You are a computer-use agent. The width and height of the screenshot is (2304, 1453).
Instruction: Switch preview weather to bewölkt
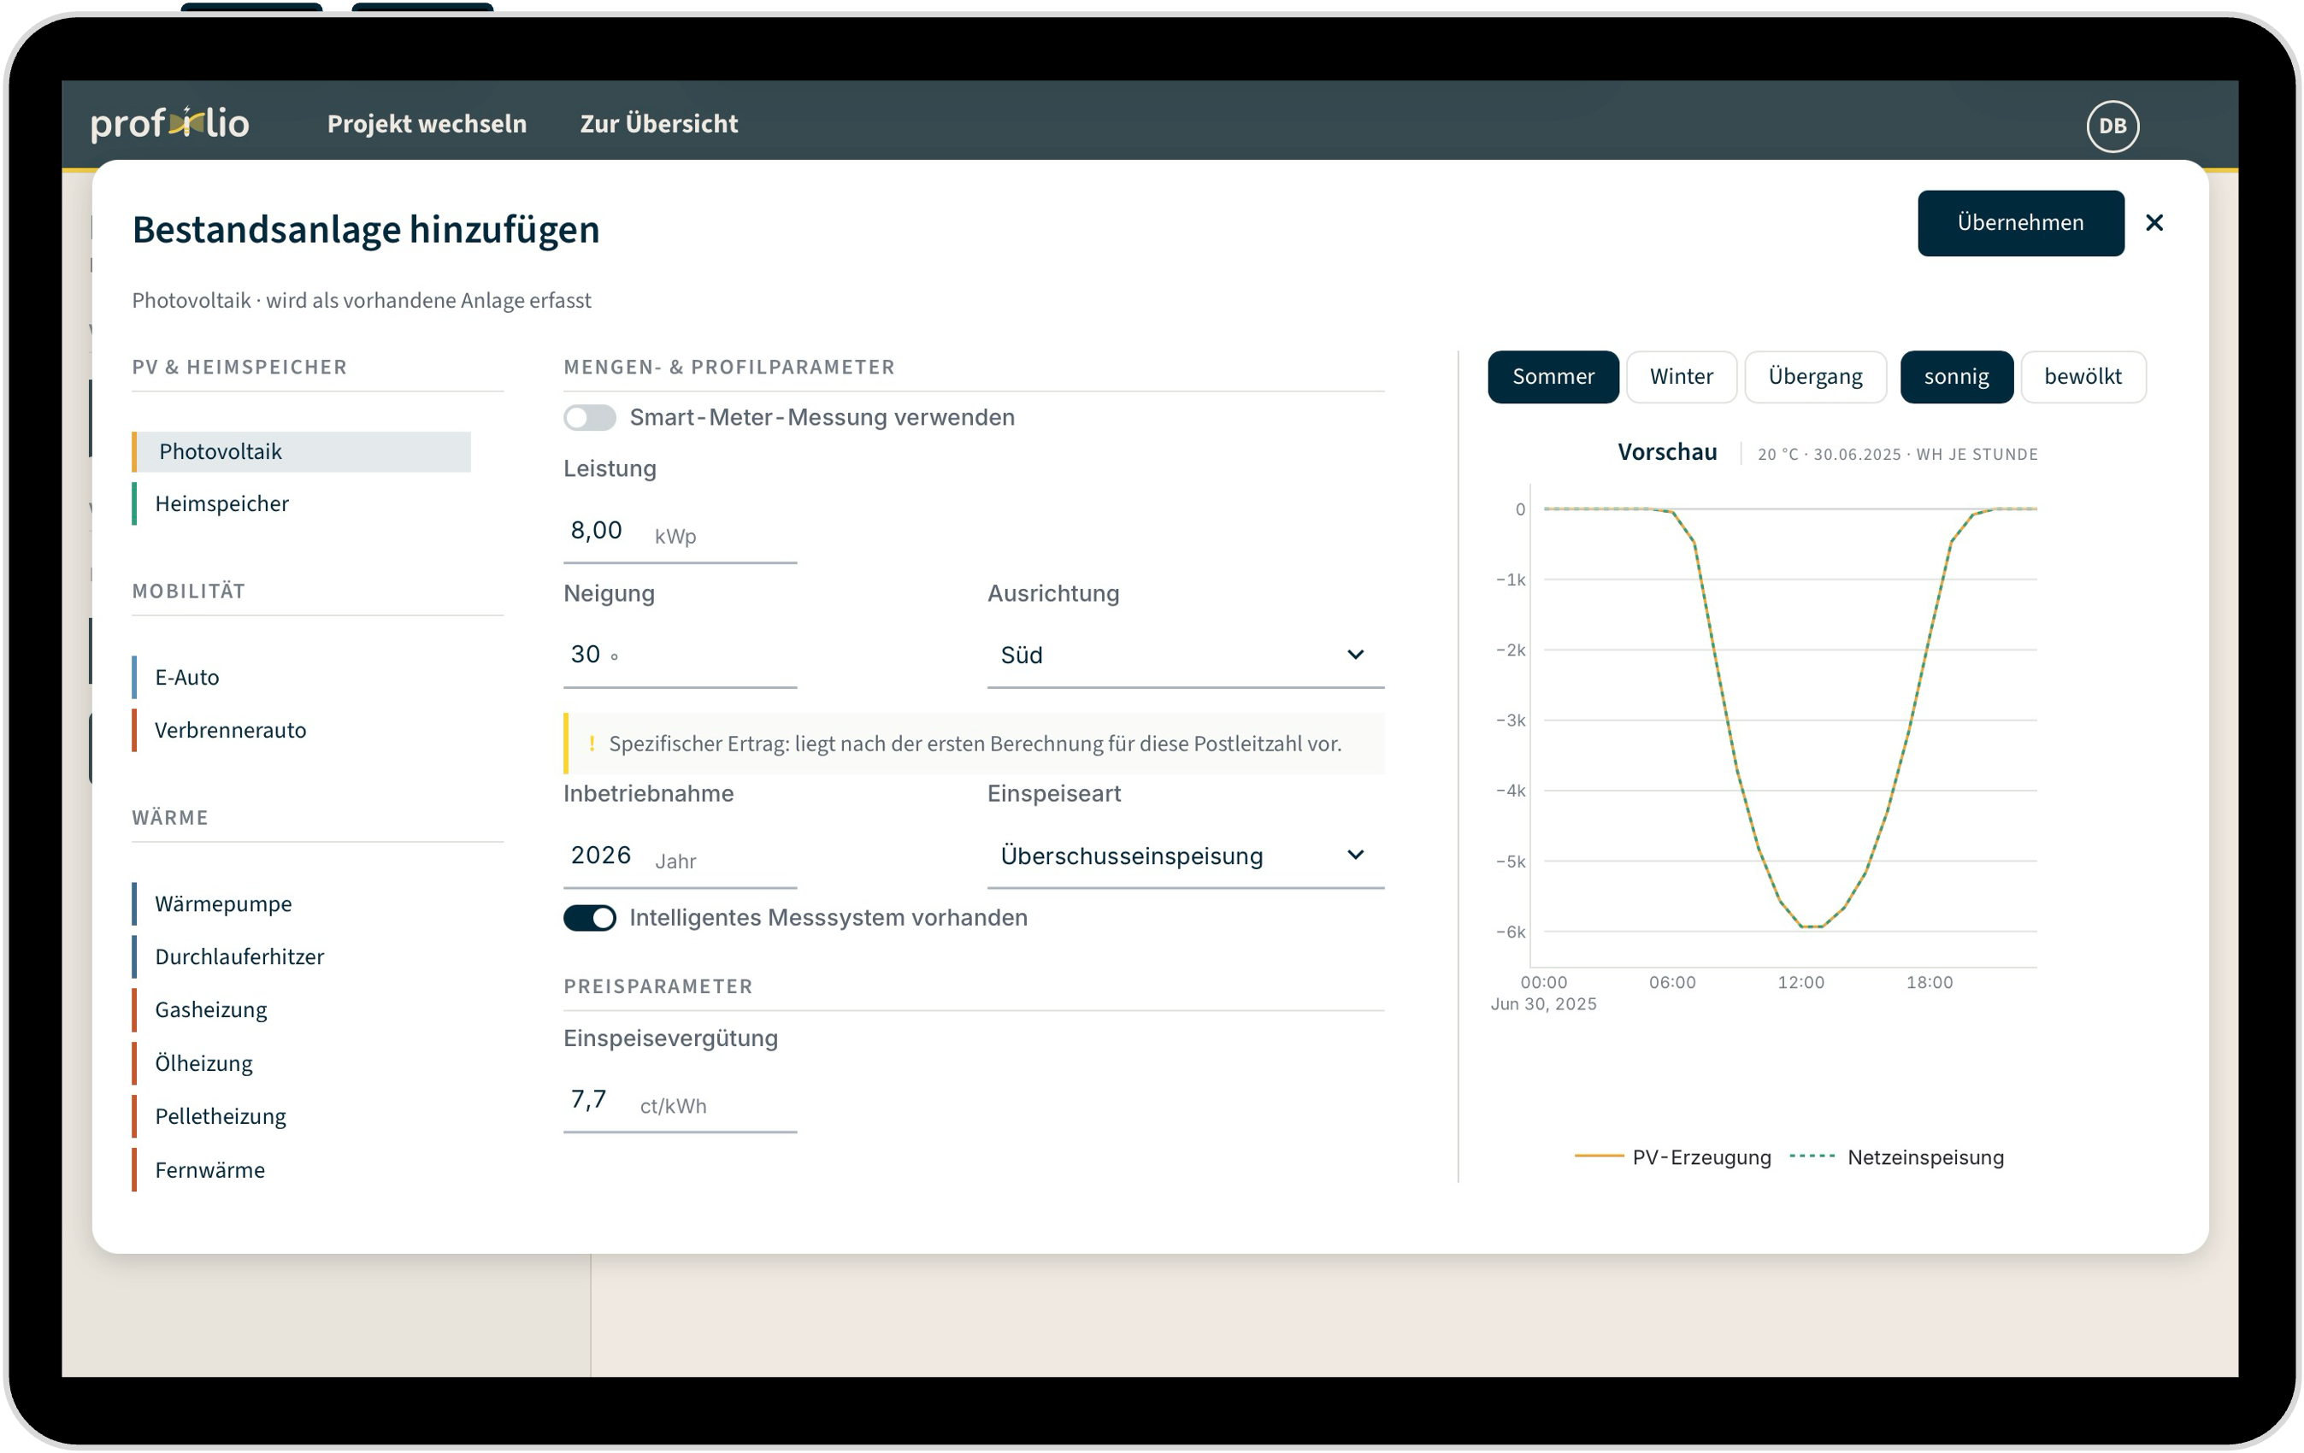[2083, 377]
